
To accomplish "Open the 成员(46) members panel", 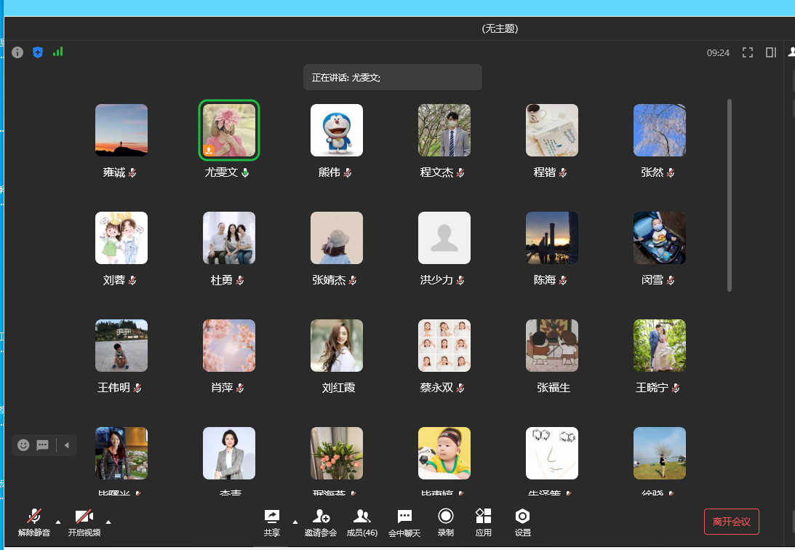I will pos(361,521).
